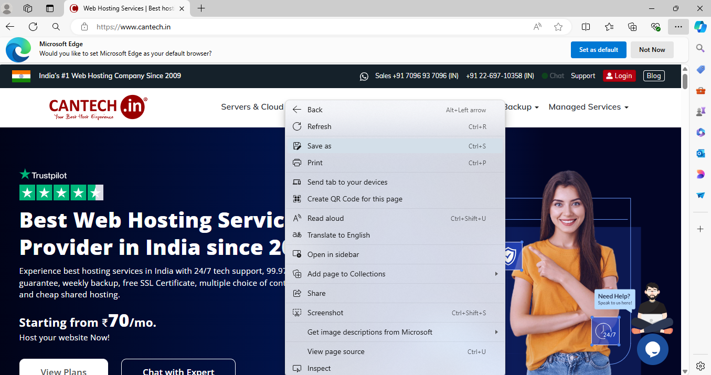Open the Support link
Image resolution: width=711 pixels, height=375 pixels.
pyautogui.click(x=583, y=76)
